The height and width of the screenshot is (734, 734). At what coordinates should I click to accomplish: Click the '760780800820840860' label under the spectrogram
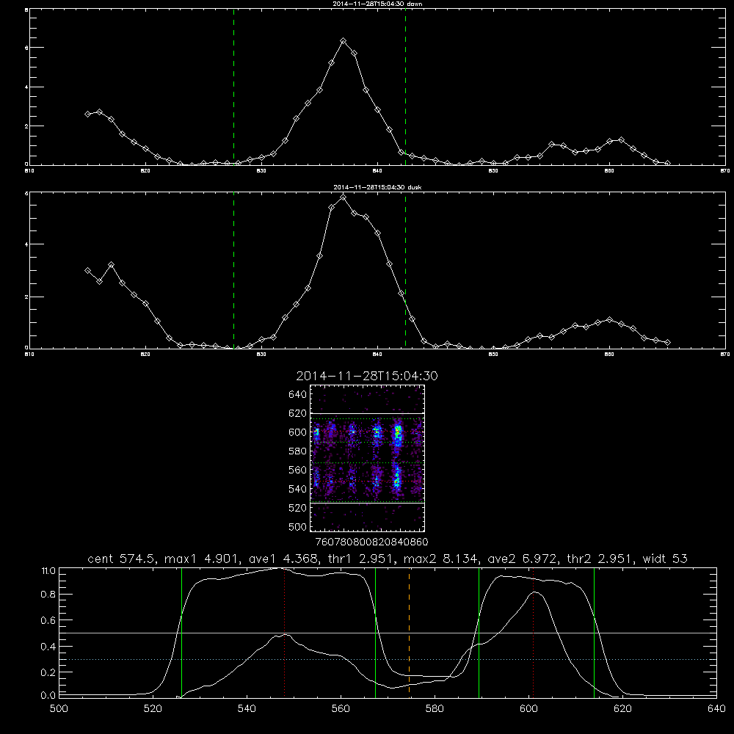point(371,542)
